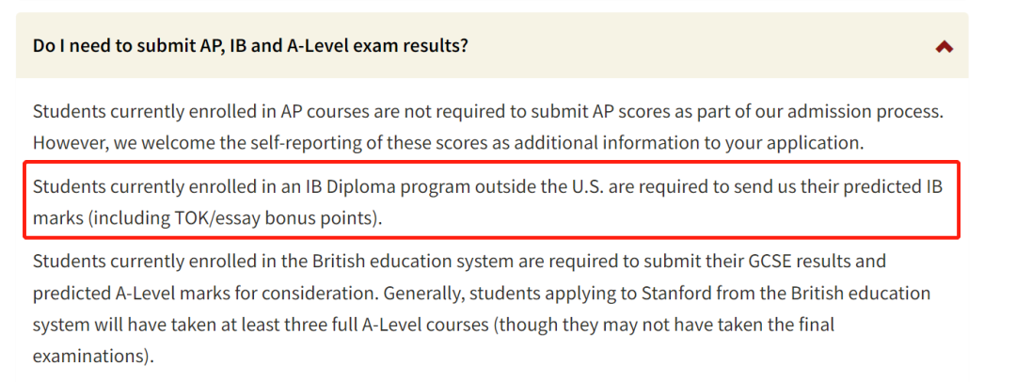Click the red-outlined IB Diploma paragraph
Screen dimensions: 1016x382
[x=492, y=199]
